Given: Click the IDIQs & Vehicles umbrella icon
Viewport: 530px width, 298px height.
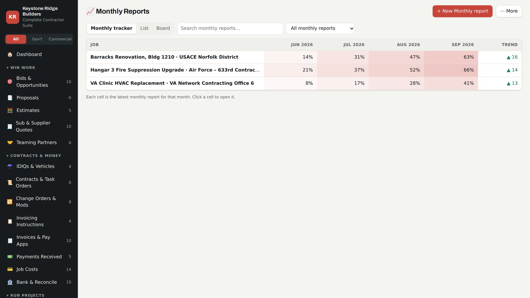Looking at the screenshot, I should point(10,166).
